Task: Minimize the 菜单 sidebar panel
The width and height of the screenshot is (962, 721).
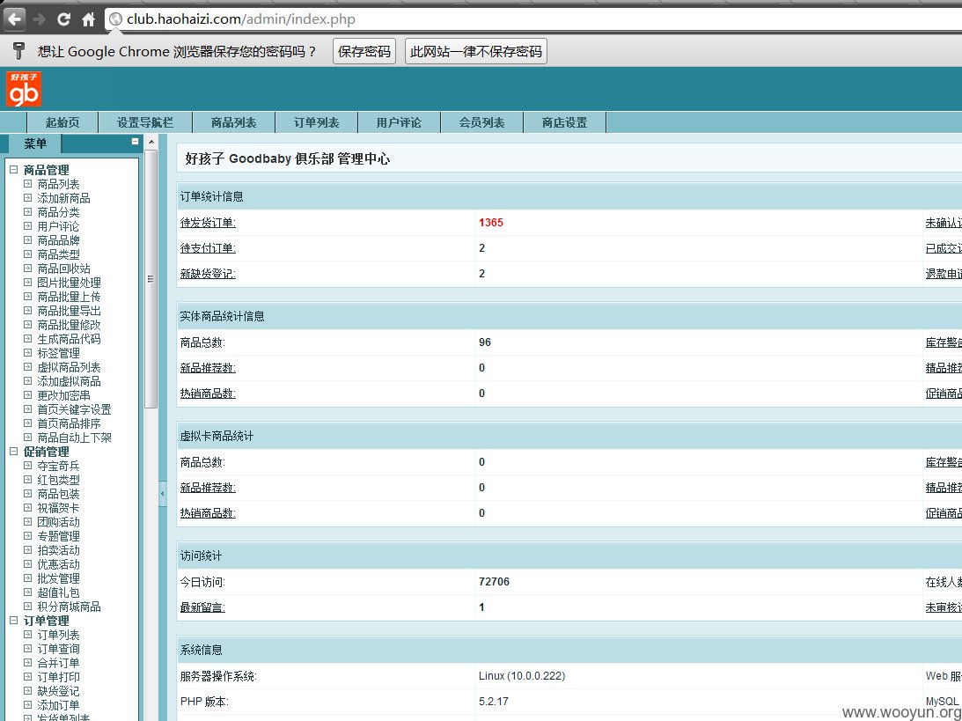Action: click(x=135, y=142)
